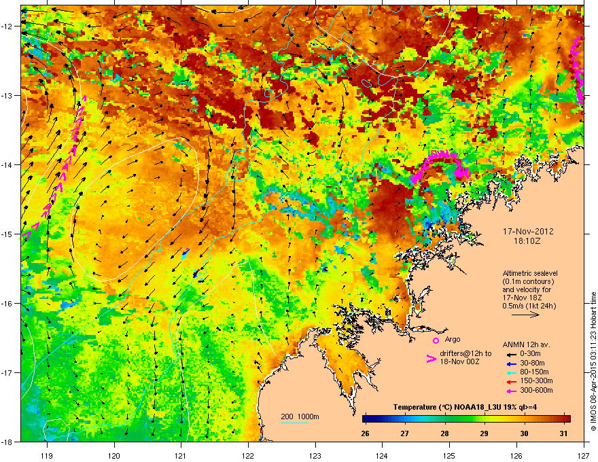Click the longitude axis label '121'

click(x=181, y=455)
